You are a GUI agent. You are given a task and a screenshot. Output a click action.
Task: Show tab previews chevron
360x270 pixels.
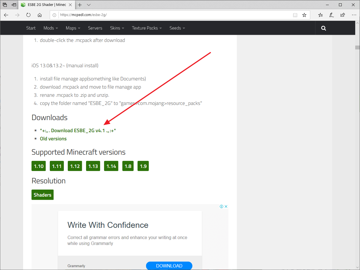coord(89,5)
